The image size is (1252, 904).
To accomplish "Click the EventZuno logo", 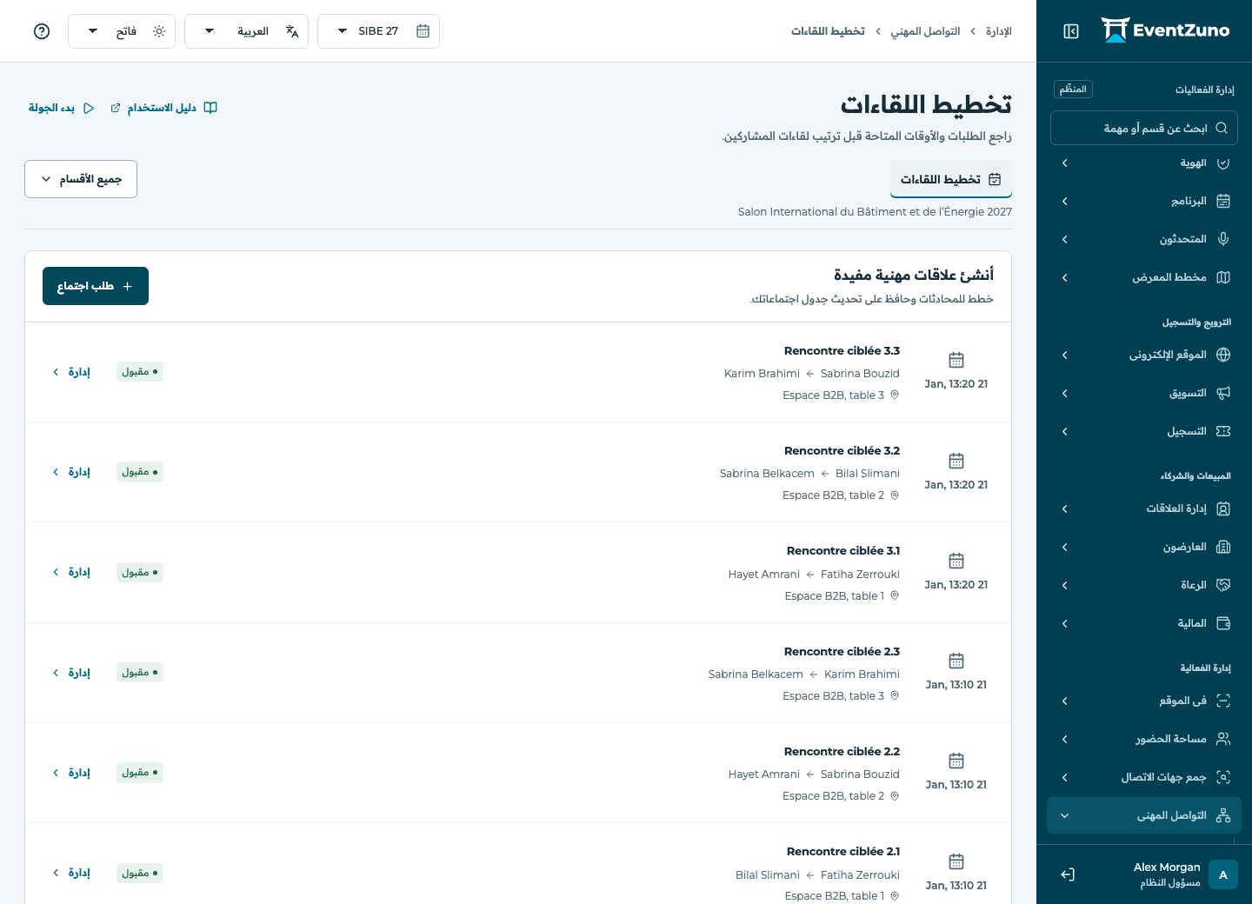I will [x=1165, y=30].
